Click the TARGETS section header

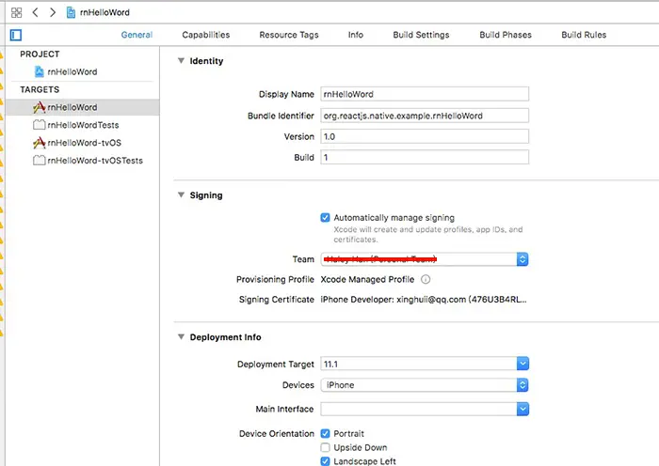click(40, 89)
